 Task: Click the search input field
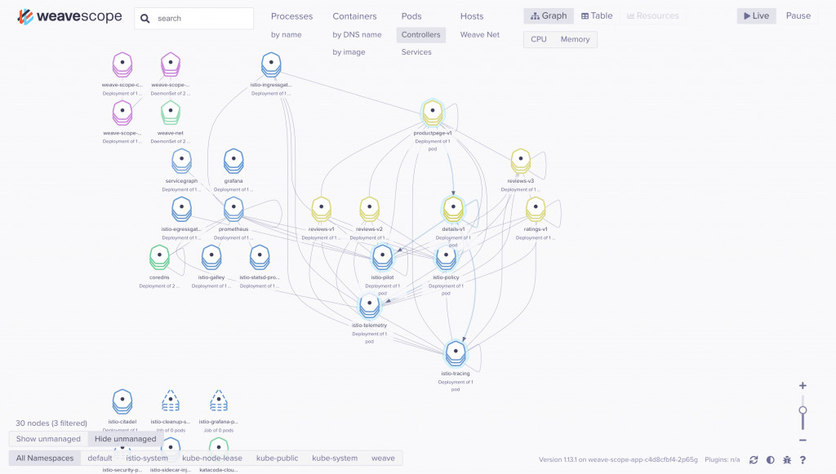(194, 18)
